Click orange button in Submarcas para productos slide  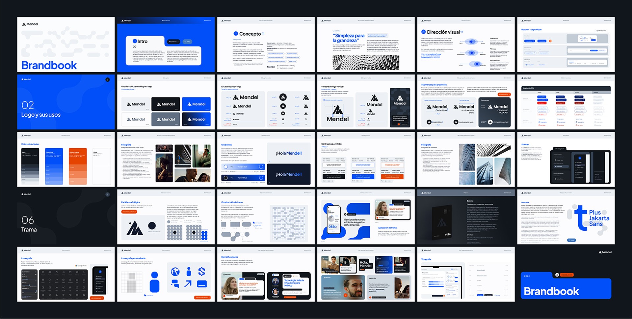point(504,95)
